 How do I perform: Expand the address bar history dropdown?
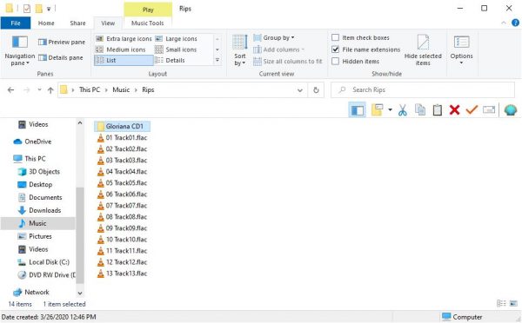(299, 90)
